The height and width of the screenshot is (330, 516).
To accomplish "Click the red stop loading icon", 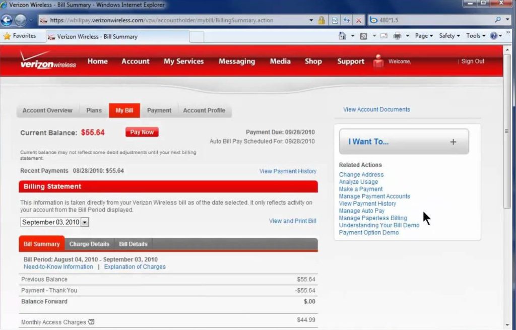I will click(x=359, y=21).
